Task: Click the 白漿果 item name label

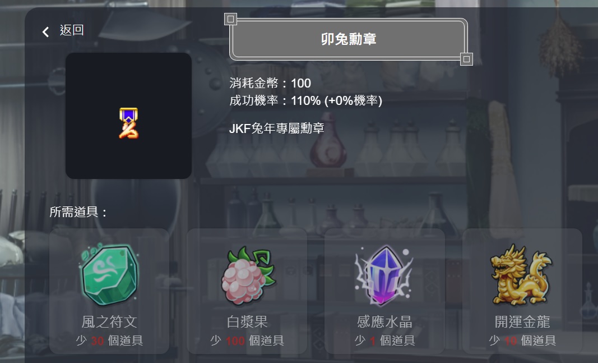Action: 247,322
